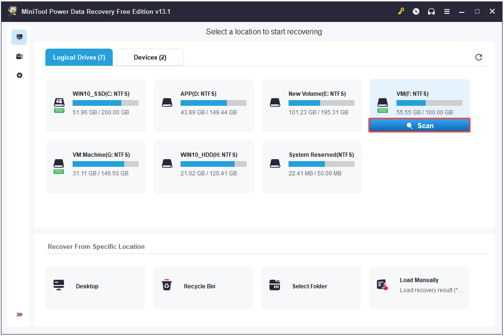The image size is (504, 336).
Task: Click the Select Folder icon
Action: pyautogui.click(x=275, y=285)
